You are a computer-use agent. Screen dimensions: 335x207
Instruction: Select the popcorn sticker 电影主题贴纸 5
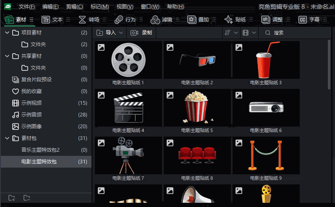197,108
